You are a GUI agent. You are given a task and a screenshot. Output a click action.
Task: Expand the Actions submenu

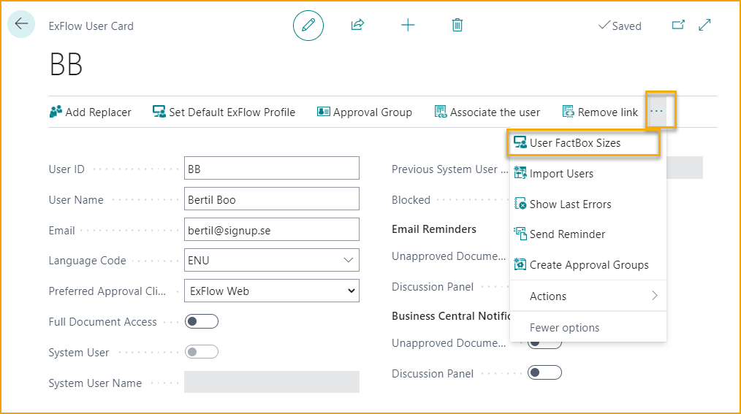click(x=588, y=296)
